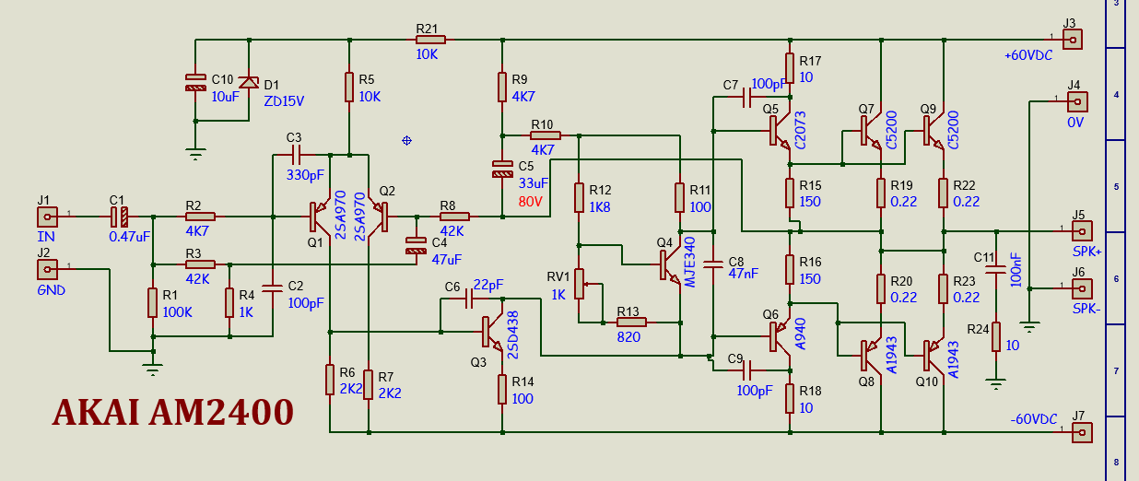
Task: Select the R24 10 ohm resistor
Action: [x=995, y=336]
